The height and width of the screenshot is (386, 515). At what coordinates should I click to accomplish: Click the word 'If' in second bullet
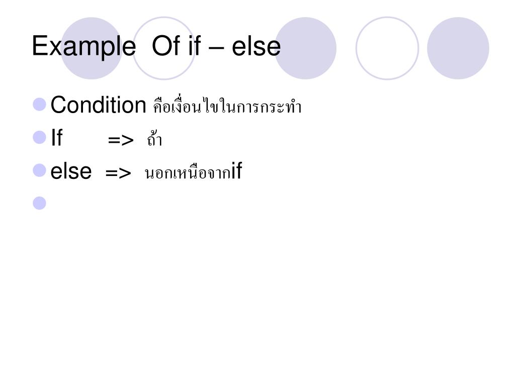click(57, 138)
